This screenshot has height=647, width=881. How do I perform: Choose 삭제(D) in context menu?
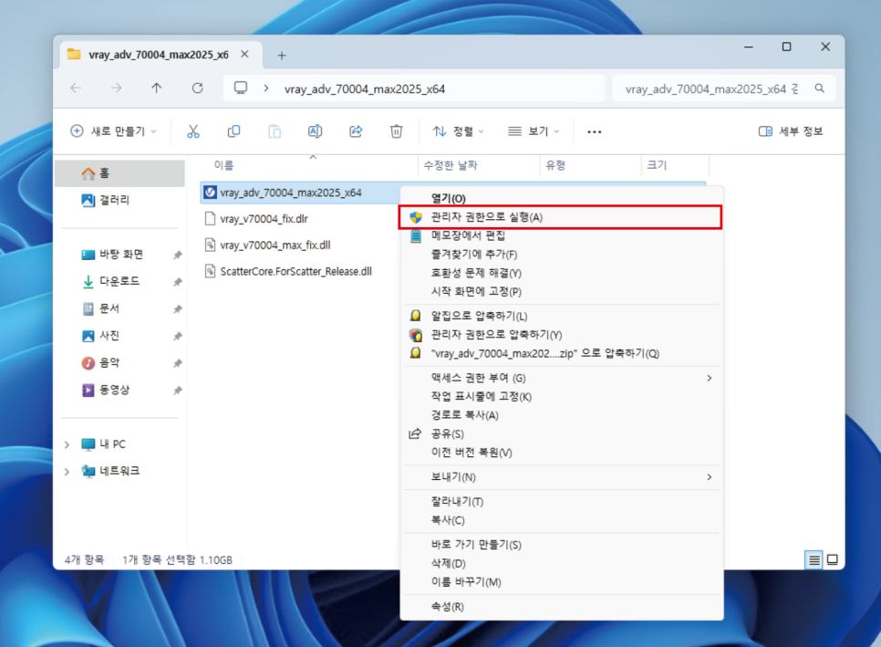click(561, 563)
